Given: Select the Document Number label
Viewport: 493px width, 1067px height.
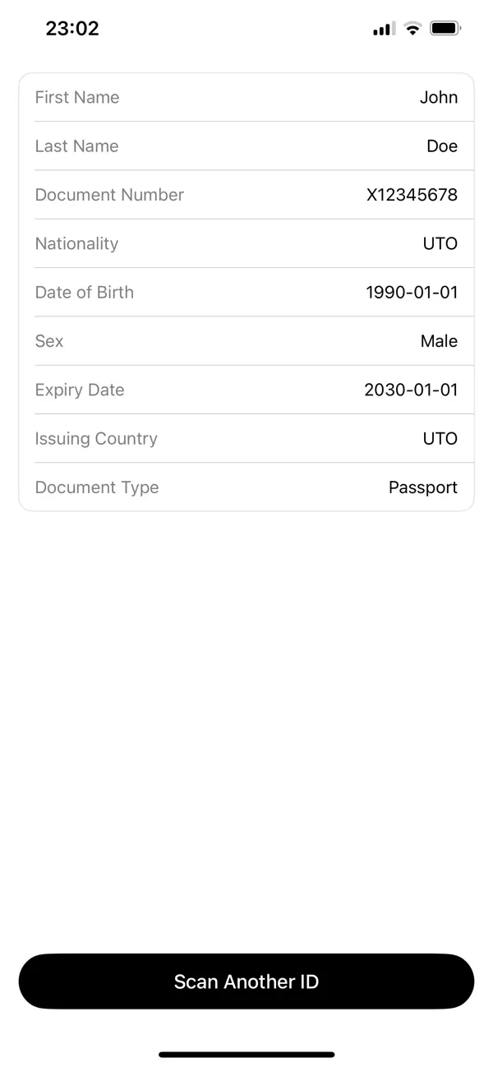Looking at the screenshot, I should [109, 195].
